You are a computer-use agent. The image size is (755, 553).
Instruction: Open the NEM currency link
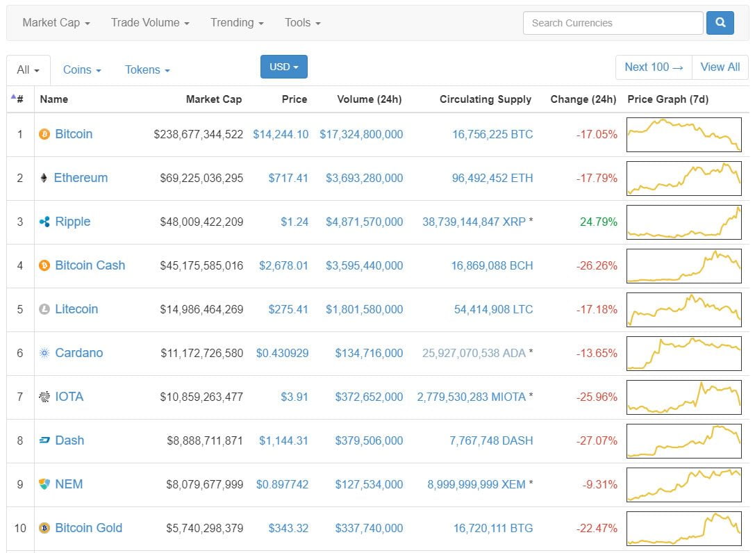coord(69,484)
